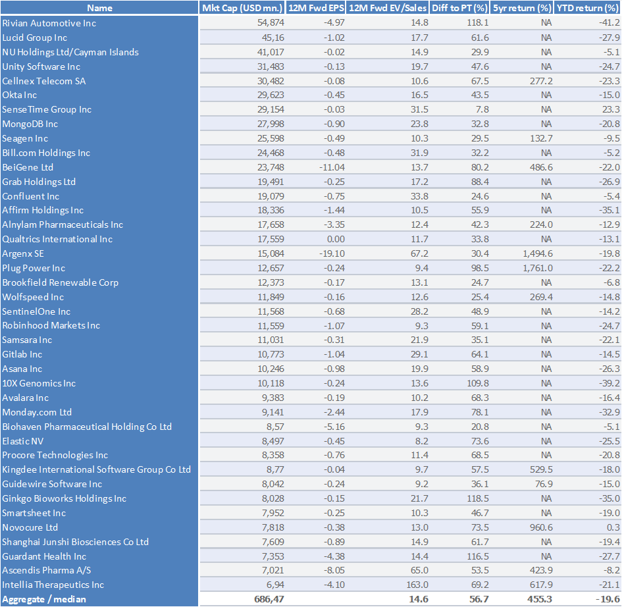The height and width of the screenshot is (607, 622).
Task: Select the Argenx SE name cell
Action: click(x=23, y=253)
